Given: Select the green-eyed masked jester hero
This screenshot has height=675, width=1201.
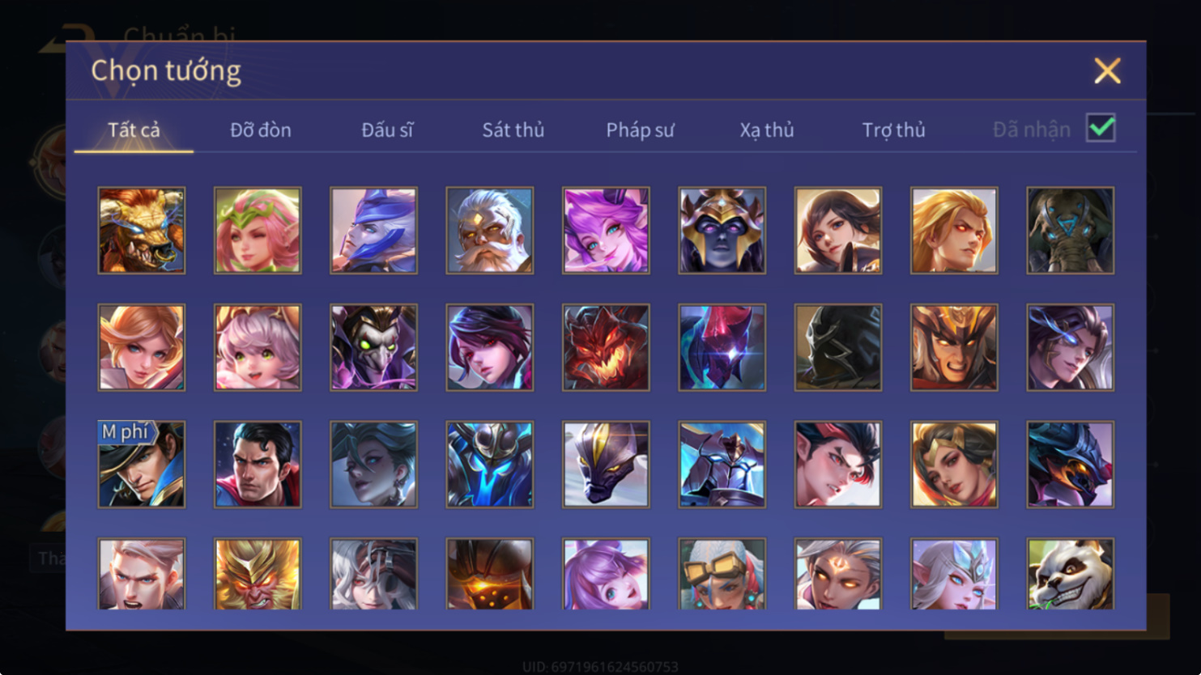Looking at the screenshot, I should pyautogui.click(x=373, y=347).
